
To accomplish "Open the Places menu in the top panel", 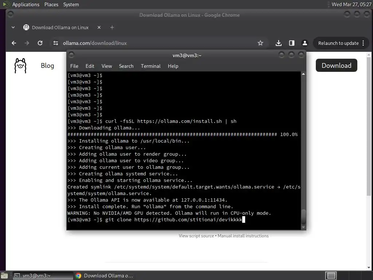I will click(51, 4).
